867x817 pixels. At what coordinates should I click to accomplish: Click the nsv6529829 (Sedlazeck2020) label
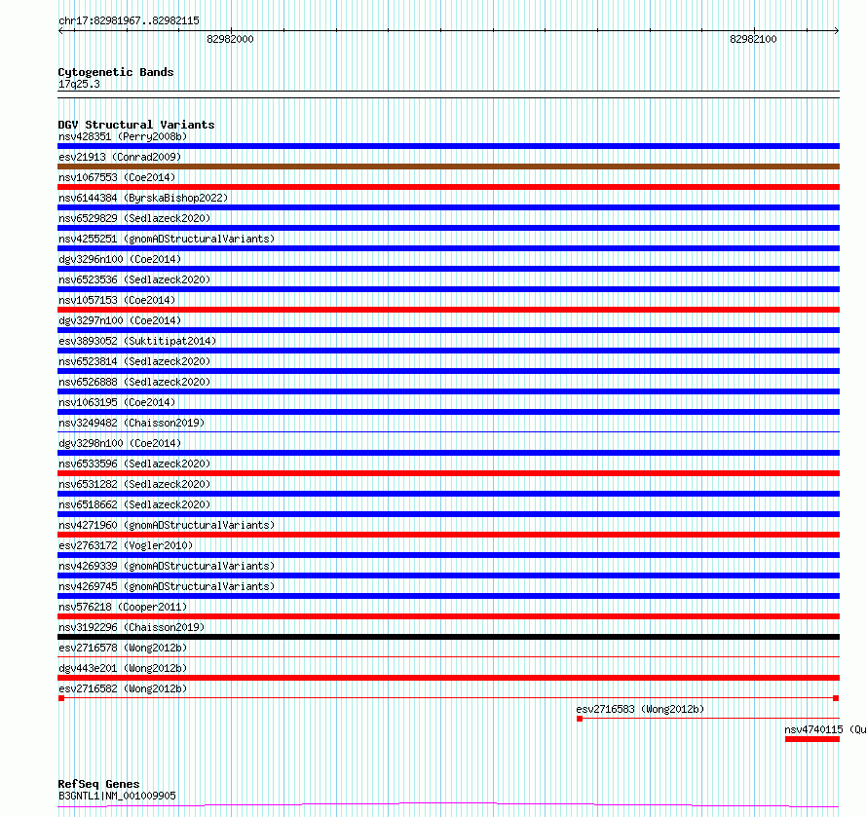[x=134, y=218]
